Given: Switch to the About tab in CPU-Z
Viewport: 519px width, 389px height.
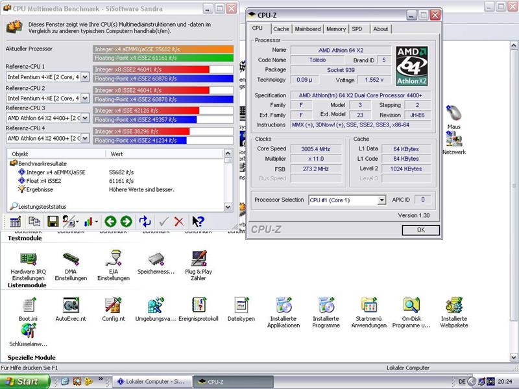Looking at the screenshot, I should (x=381, y=29).
